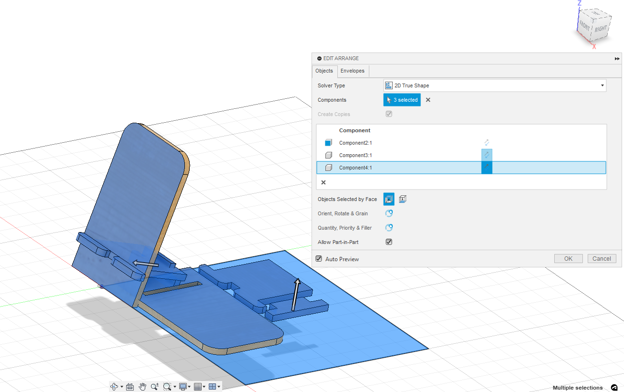Viewport: 624px width, 392px height.
Task: Click the 'Quantity, Priority & Filler' label
Action: [344, 228]
